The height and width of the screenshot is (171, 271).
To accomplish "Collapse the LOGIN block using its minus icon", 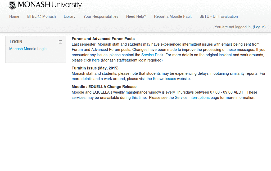I will click(60, 42).
